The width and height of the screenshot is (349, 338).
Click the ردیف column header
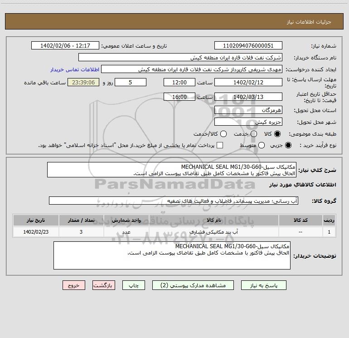click(329, 220)
